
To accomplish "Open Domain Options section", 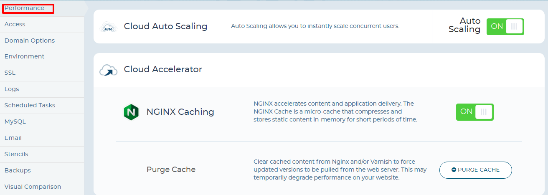I will pos(30,41).
